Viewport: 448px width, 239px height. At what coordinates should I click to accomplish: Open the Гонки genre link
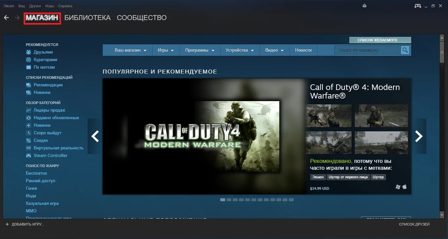tap(32, 188)
